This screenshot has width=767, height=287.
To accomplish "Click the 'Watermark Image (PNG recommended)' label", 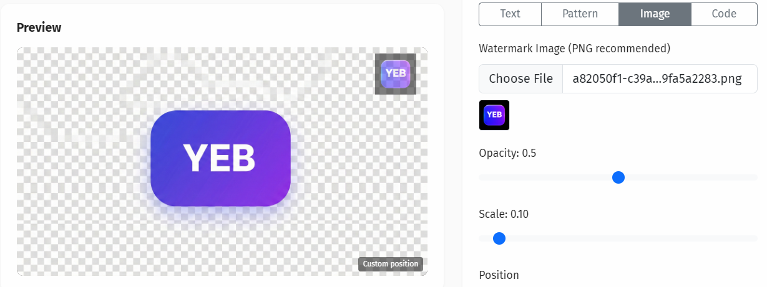I will 574,48.
